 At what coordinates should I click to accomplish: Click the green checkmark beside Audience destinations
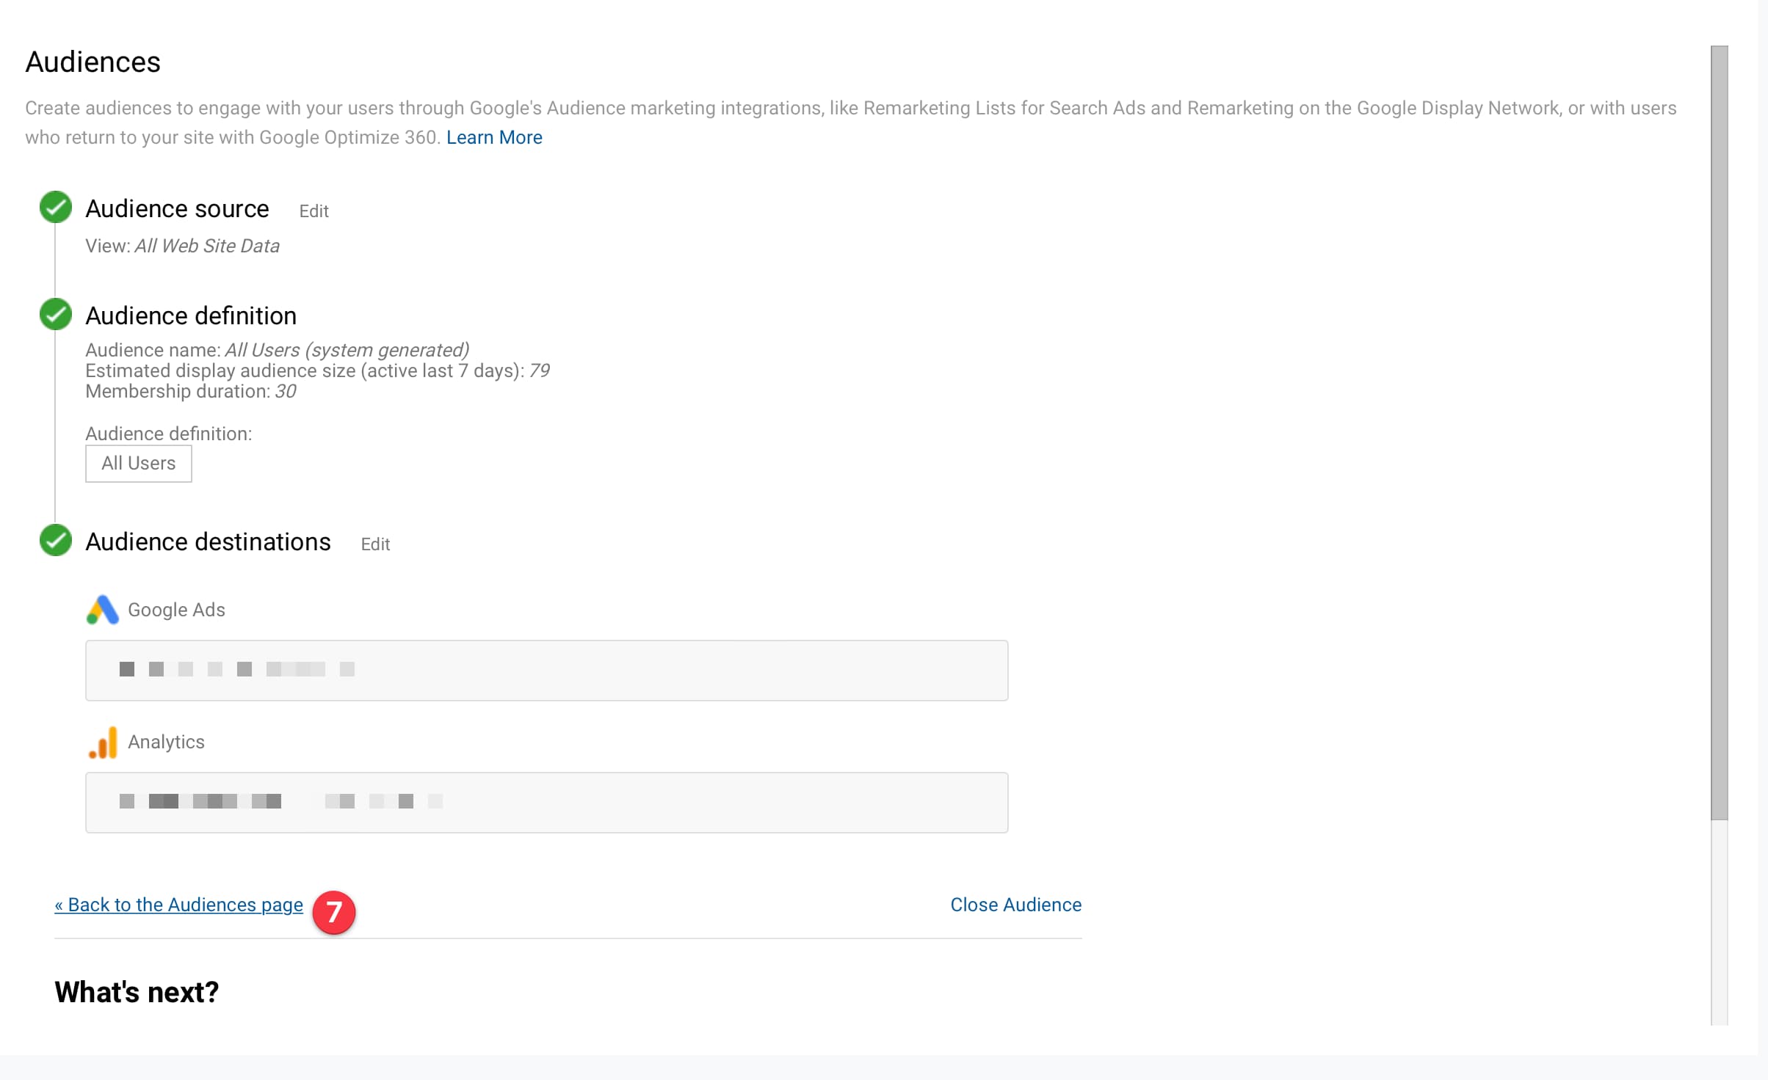click(56, 541)
